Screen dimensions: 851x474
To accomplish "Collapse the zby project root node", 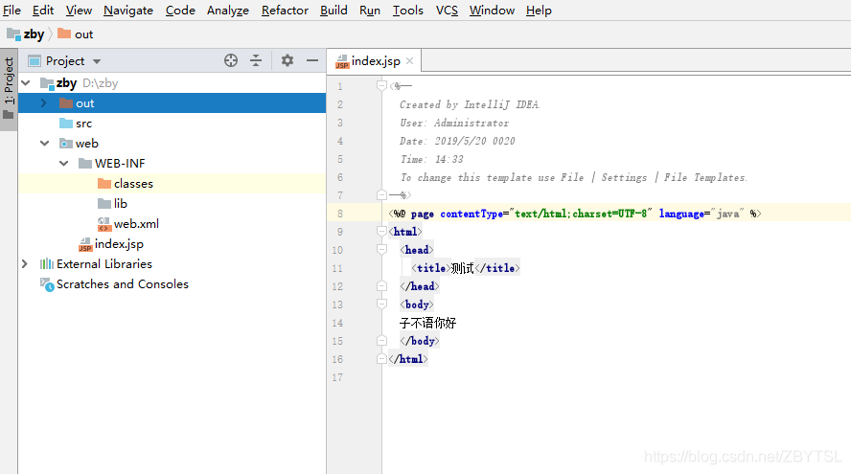I will pyautogui.click(x=26, y=83).
